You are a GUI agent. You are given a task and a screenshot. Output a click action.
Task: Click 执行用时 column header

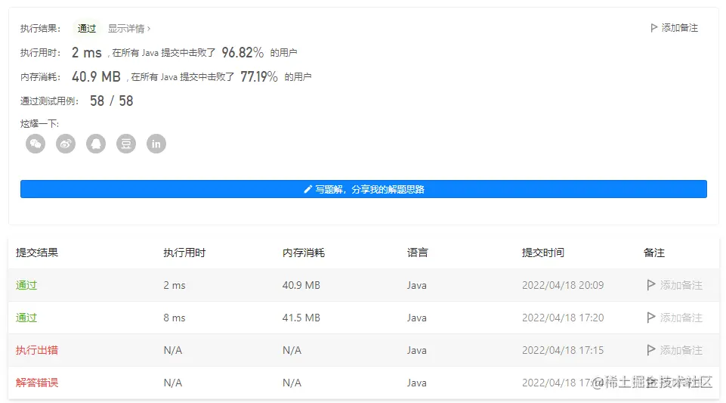point(184,253)
